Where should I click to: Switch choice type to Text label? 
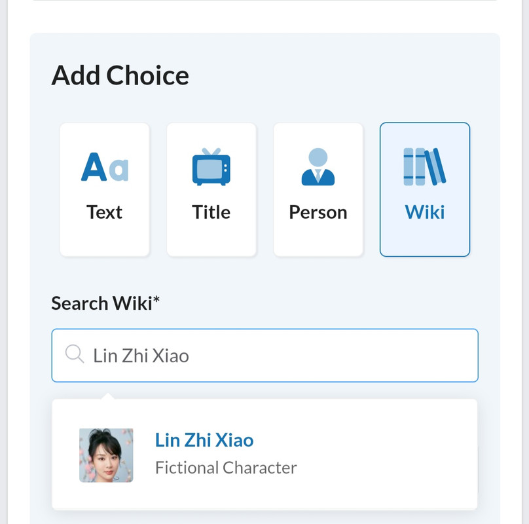click(x=105, y=212)
